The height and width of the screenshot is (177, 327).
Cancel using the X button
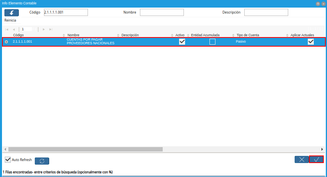[x=301, y=159]
